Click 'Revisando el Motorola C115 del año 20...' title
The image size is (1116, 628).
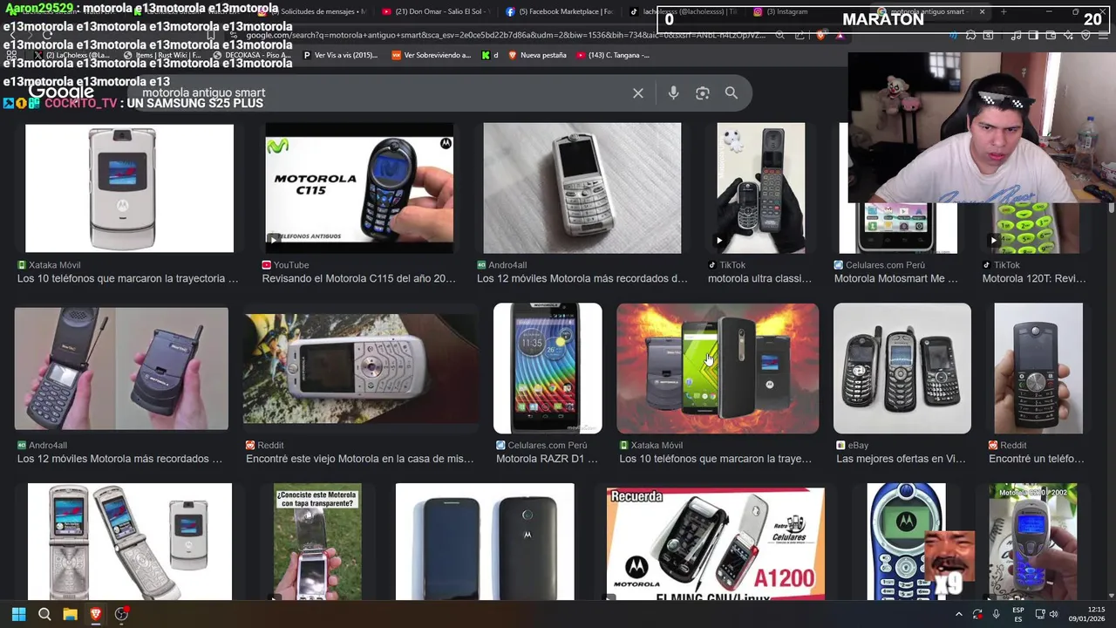359,278
